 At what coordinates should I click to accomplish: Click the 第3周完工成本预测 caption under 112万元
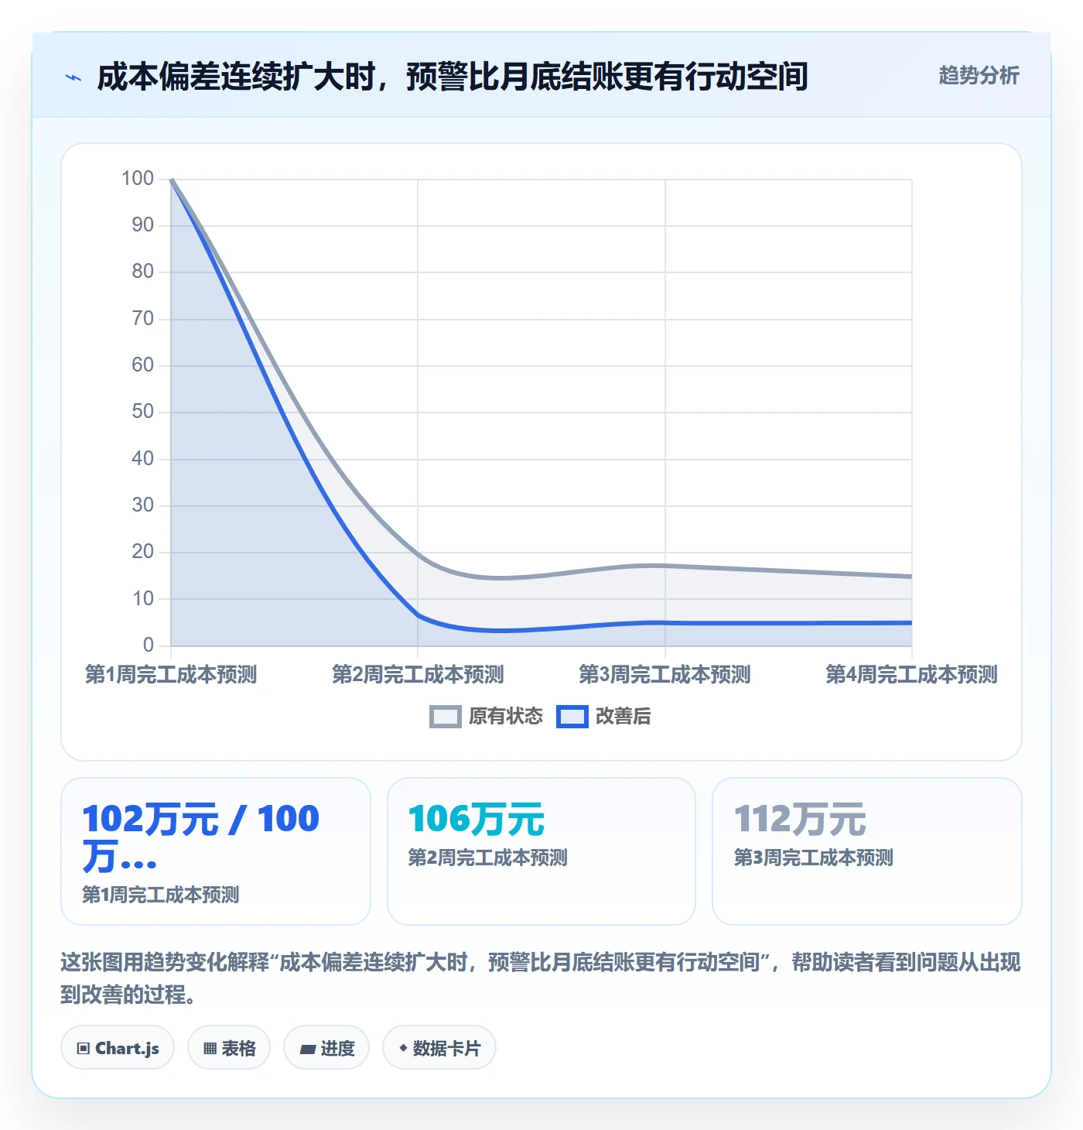(814, 858)
